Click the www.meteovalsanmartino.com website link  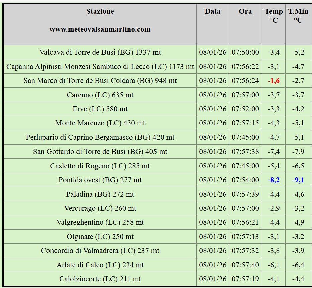(100, 29)
